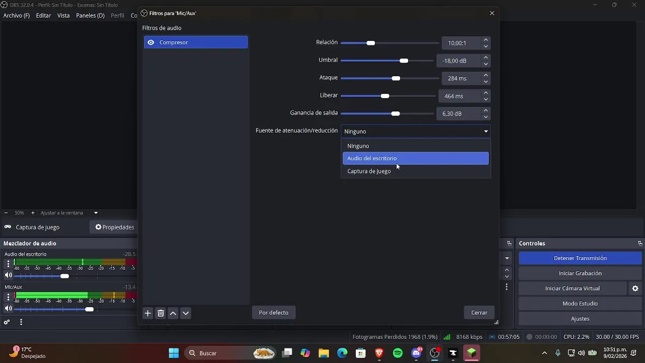Click the Propiedades gear button

click(114, 227)
